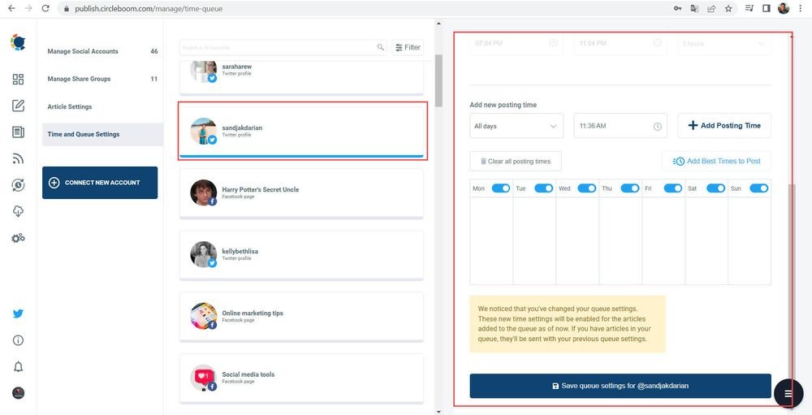Turn off the Sun posting day switch
Viewport: 812px width, 415px height.
tap(758, 188)
